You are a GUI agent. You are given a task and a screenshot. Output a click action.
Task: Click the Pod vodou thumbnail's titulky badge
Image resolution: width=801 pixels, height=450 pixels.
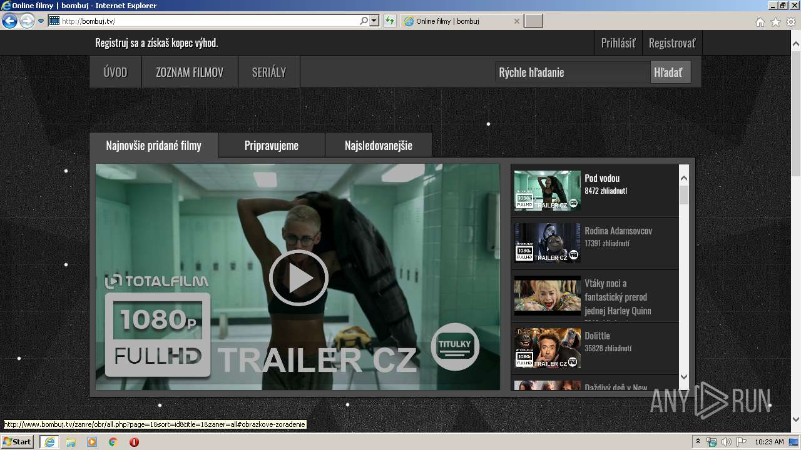(x=573, y=203)
